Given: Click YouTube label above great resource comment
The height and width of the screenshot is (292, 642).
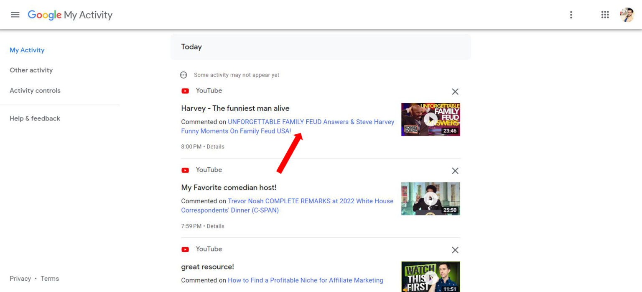Looking at the screenshot, I should click(x=209, y=249).
